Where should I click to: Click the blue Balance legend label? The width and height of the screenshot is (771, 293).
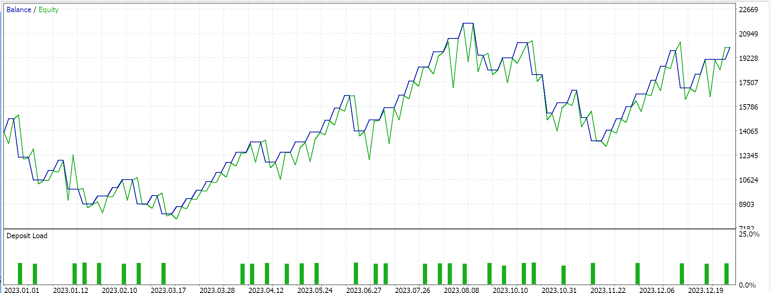19,10
